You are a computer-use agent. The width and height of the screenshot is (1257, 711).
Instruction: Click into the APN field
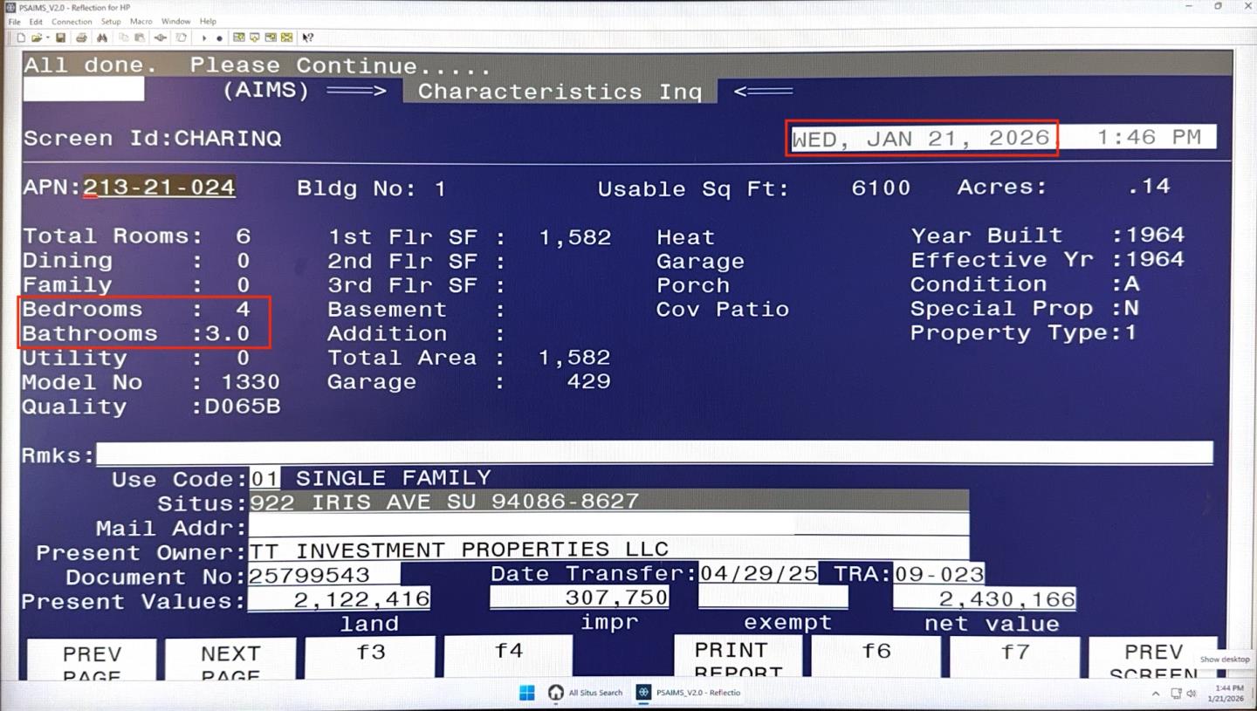[x=159, y=188]
